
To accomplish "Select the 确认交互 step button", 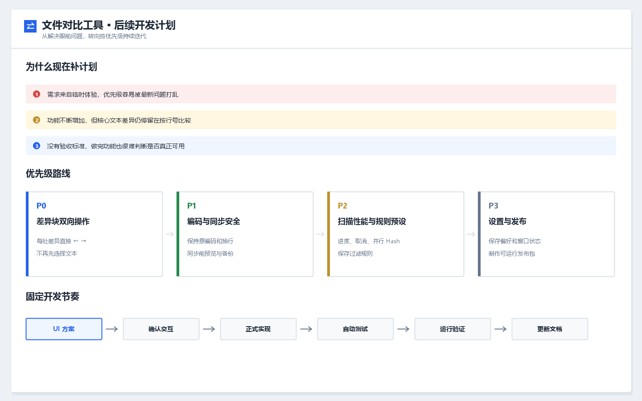I will point(161,329).
